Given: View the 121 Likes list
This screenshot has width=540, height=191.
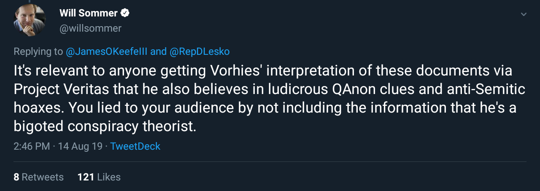Looking at the screenshot, I should point(99,177).
